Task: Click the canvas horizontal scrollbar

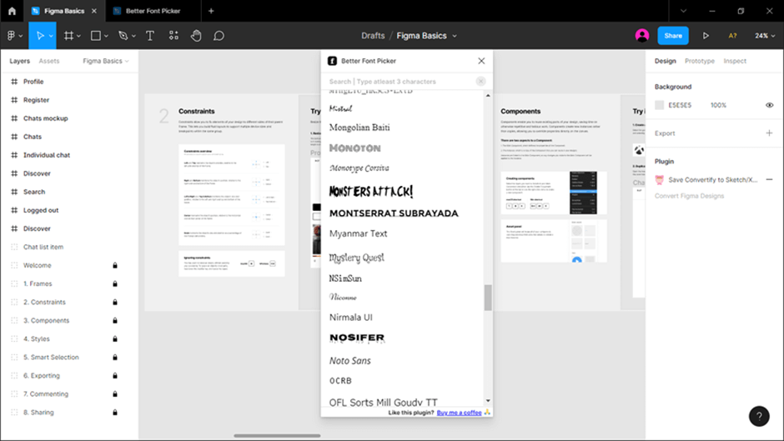Action: point(277,435)
